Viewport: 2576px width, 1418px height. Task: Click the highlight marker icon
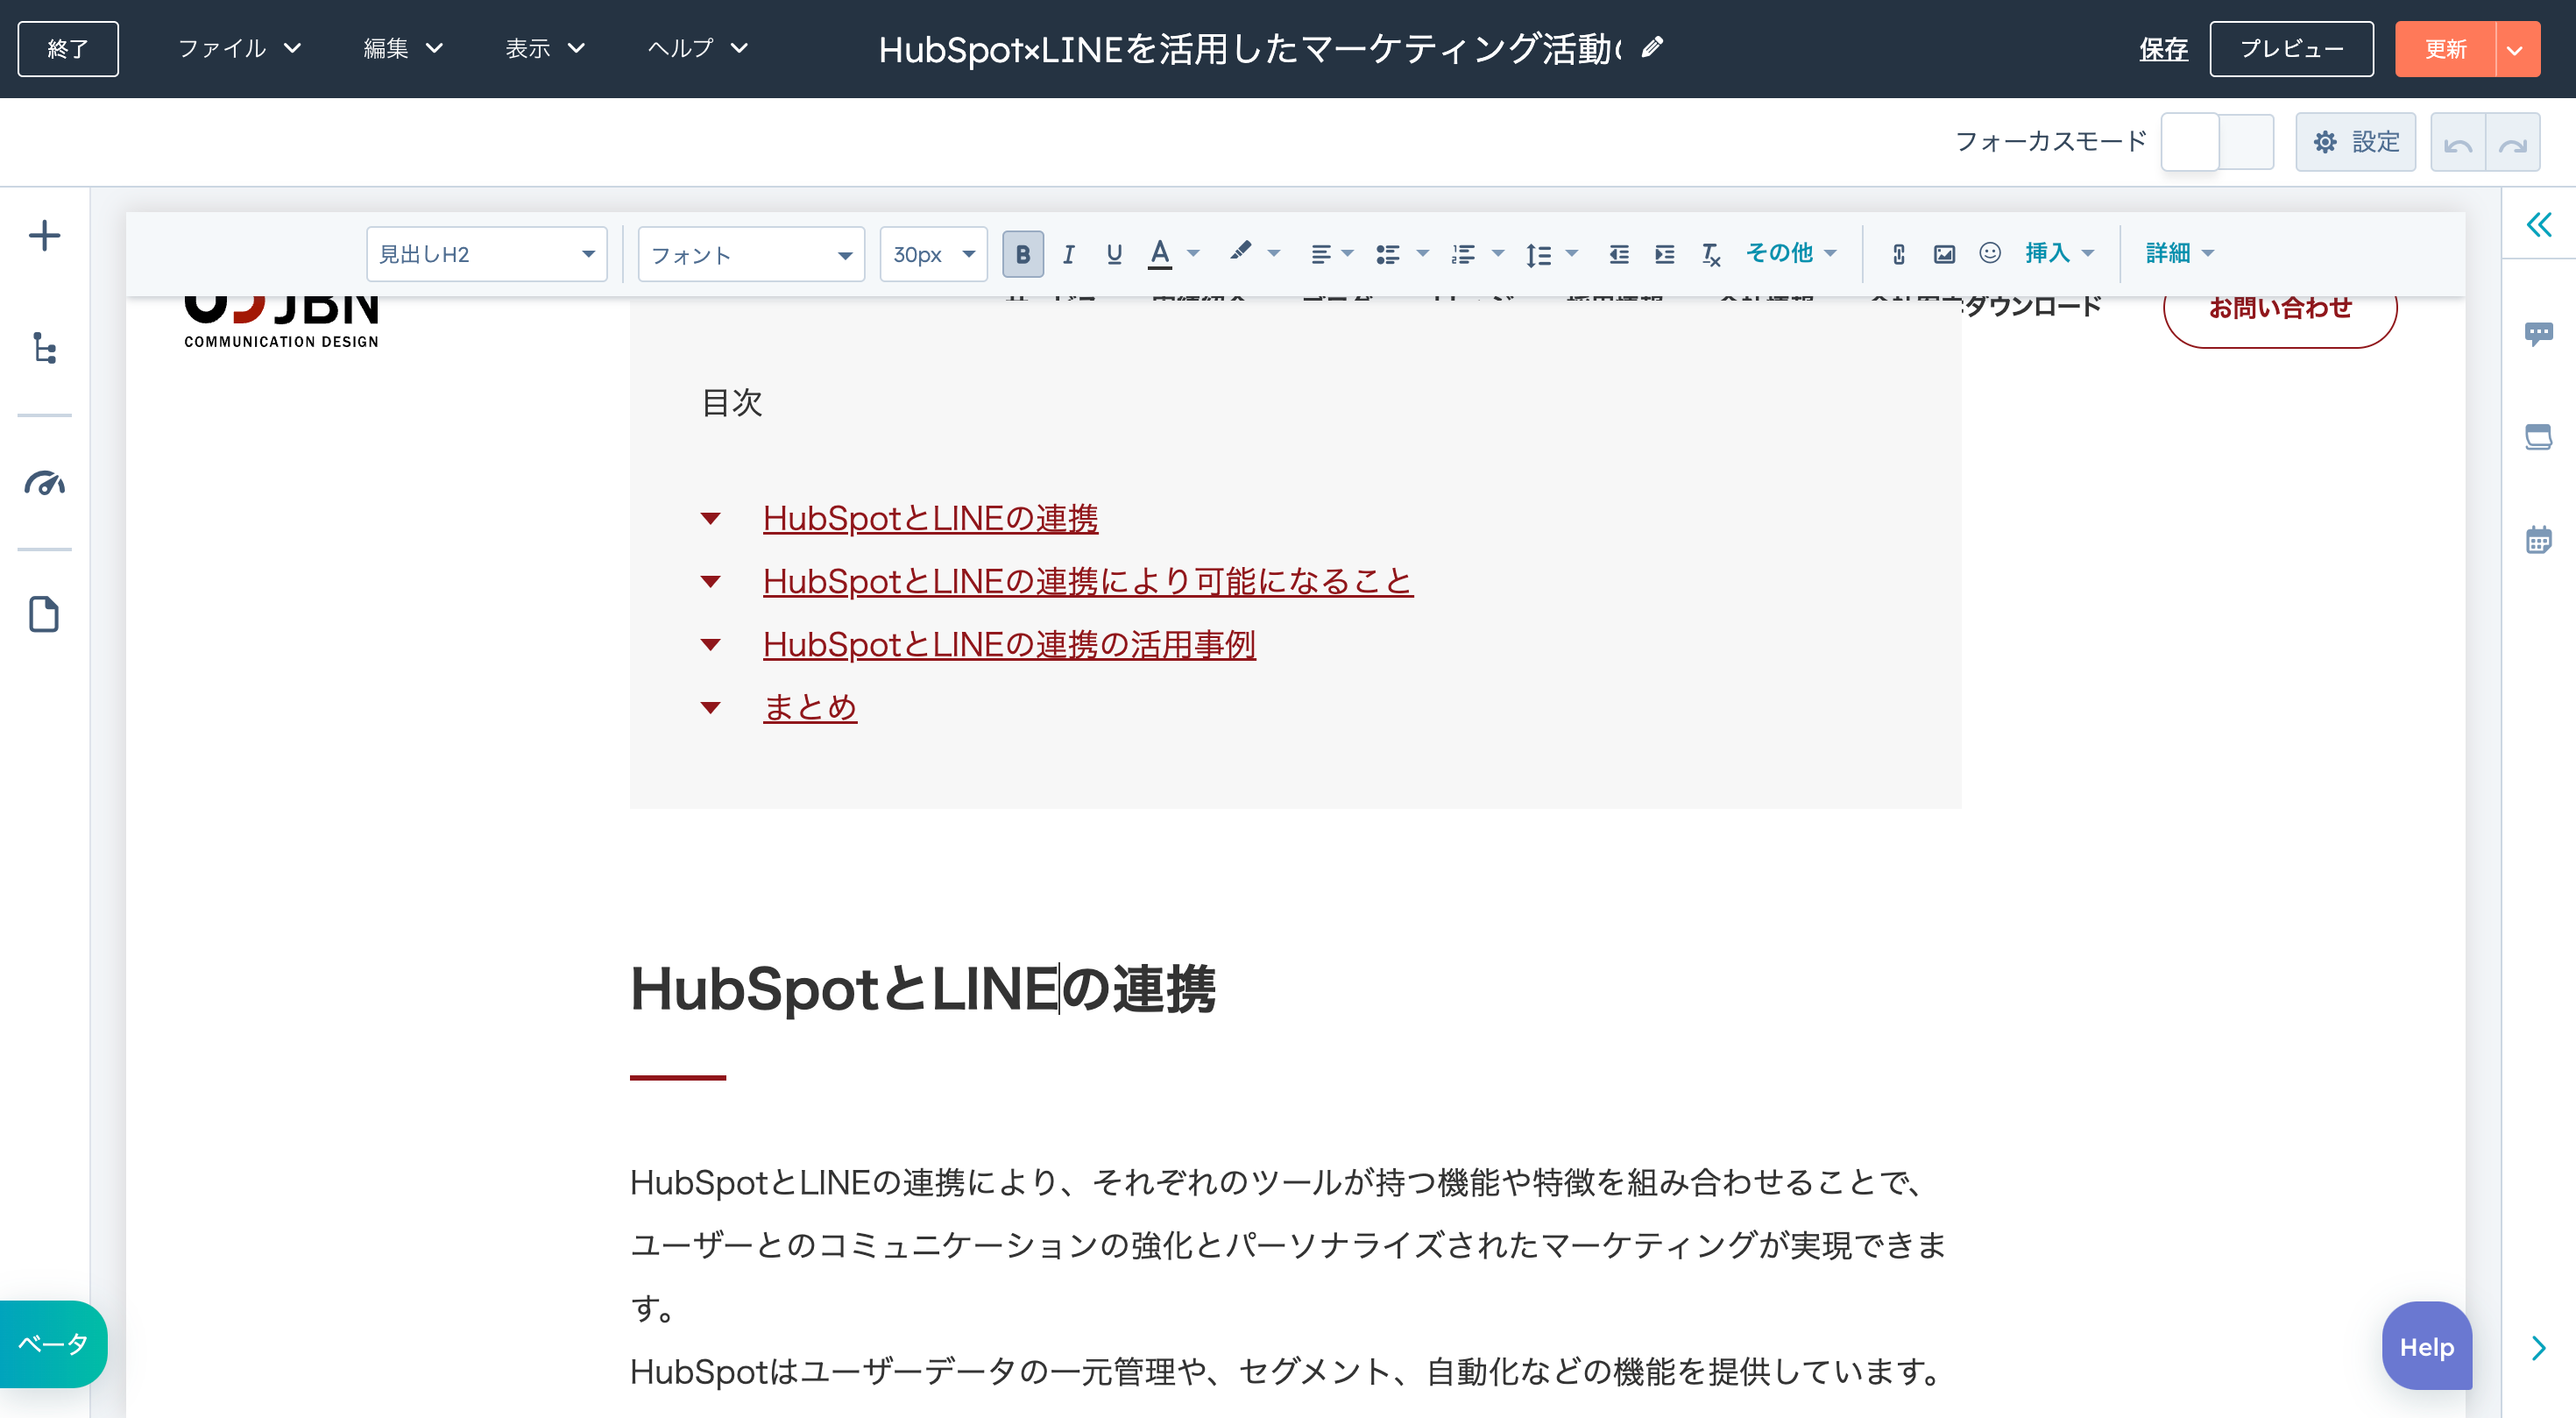1240,252
